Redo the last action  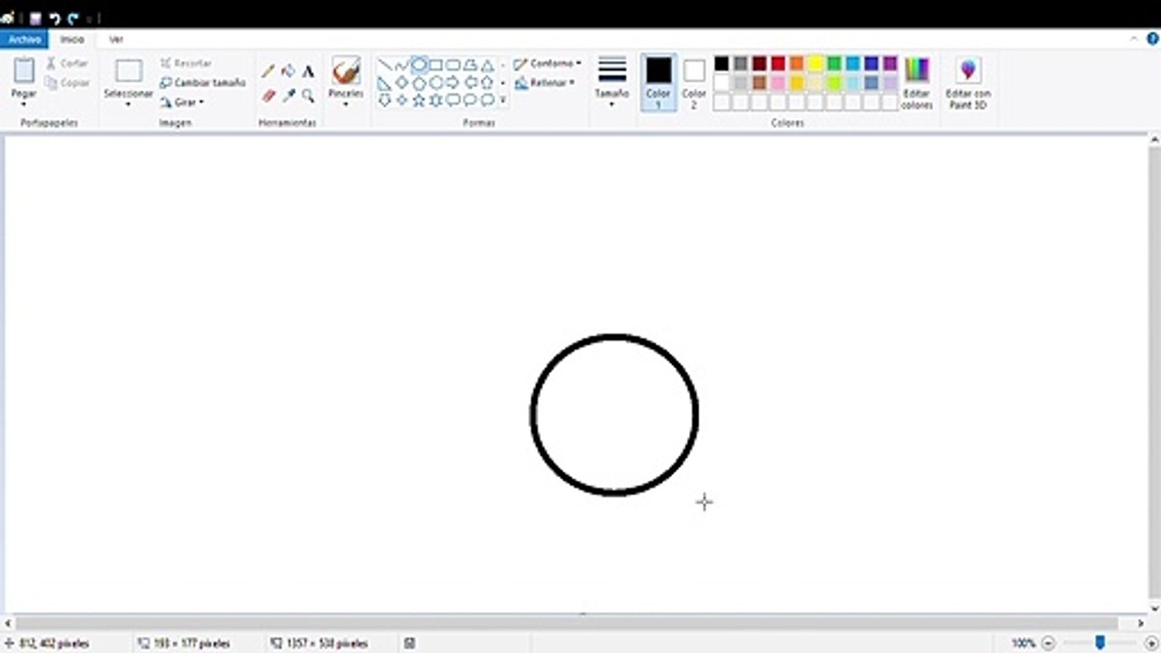click(73, 17)
